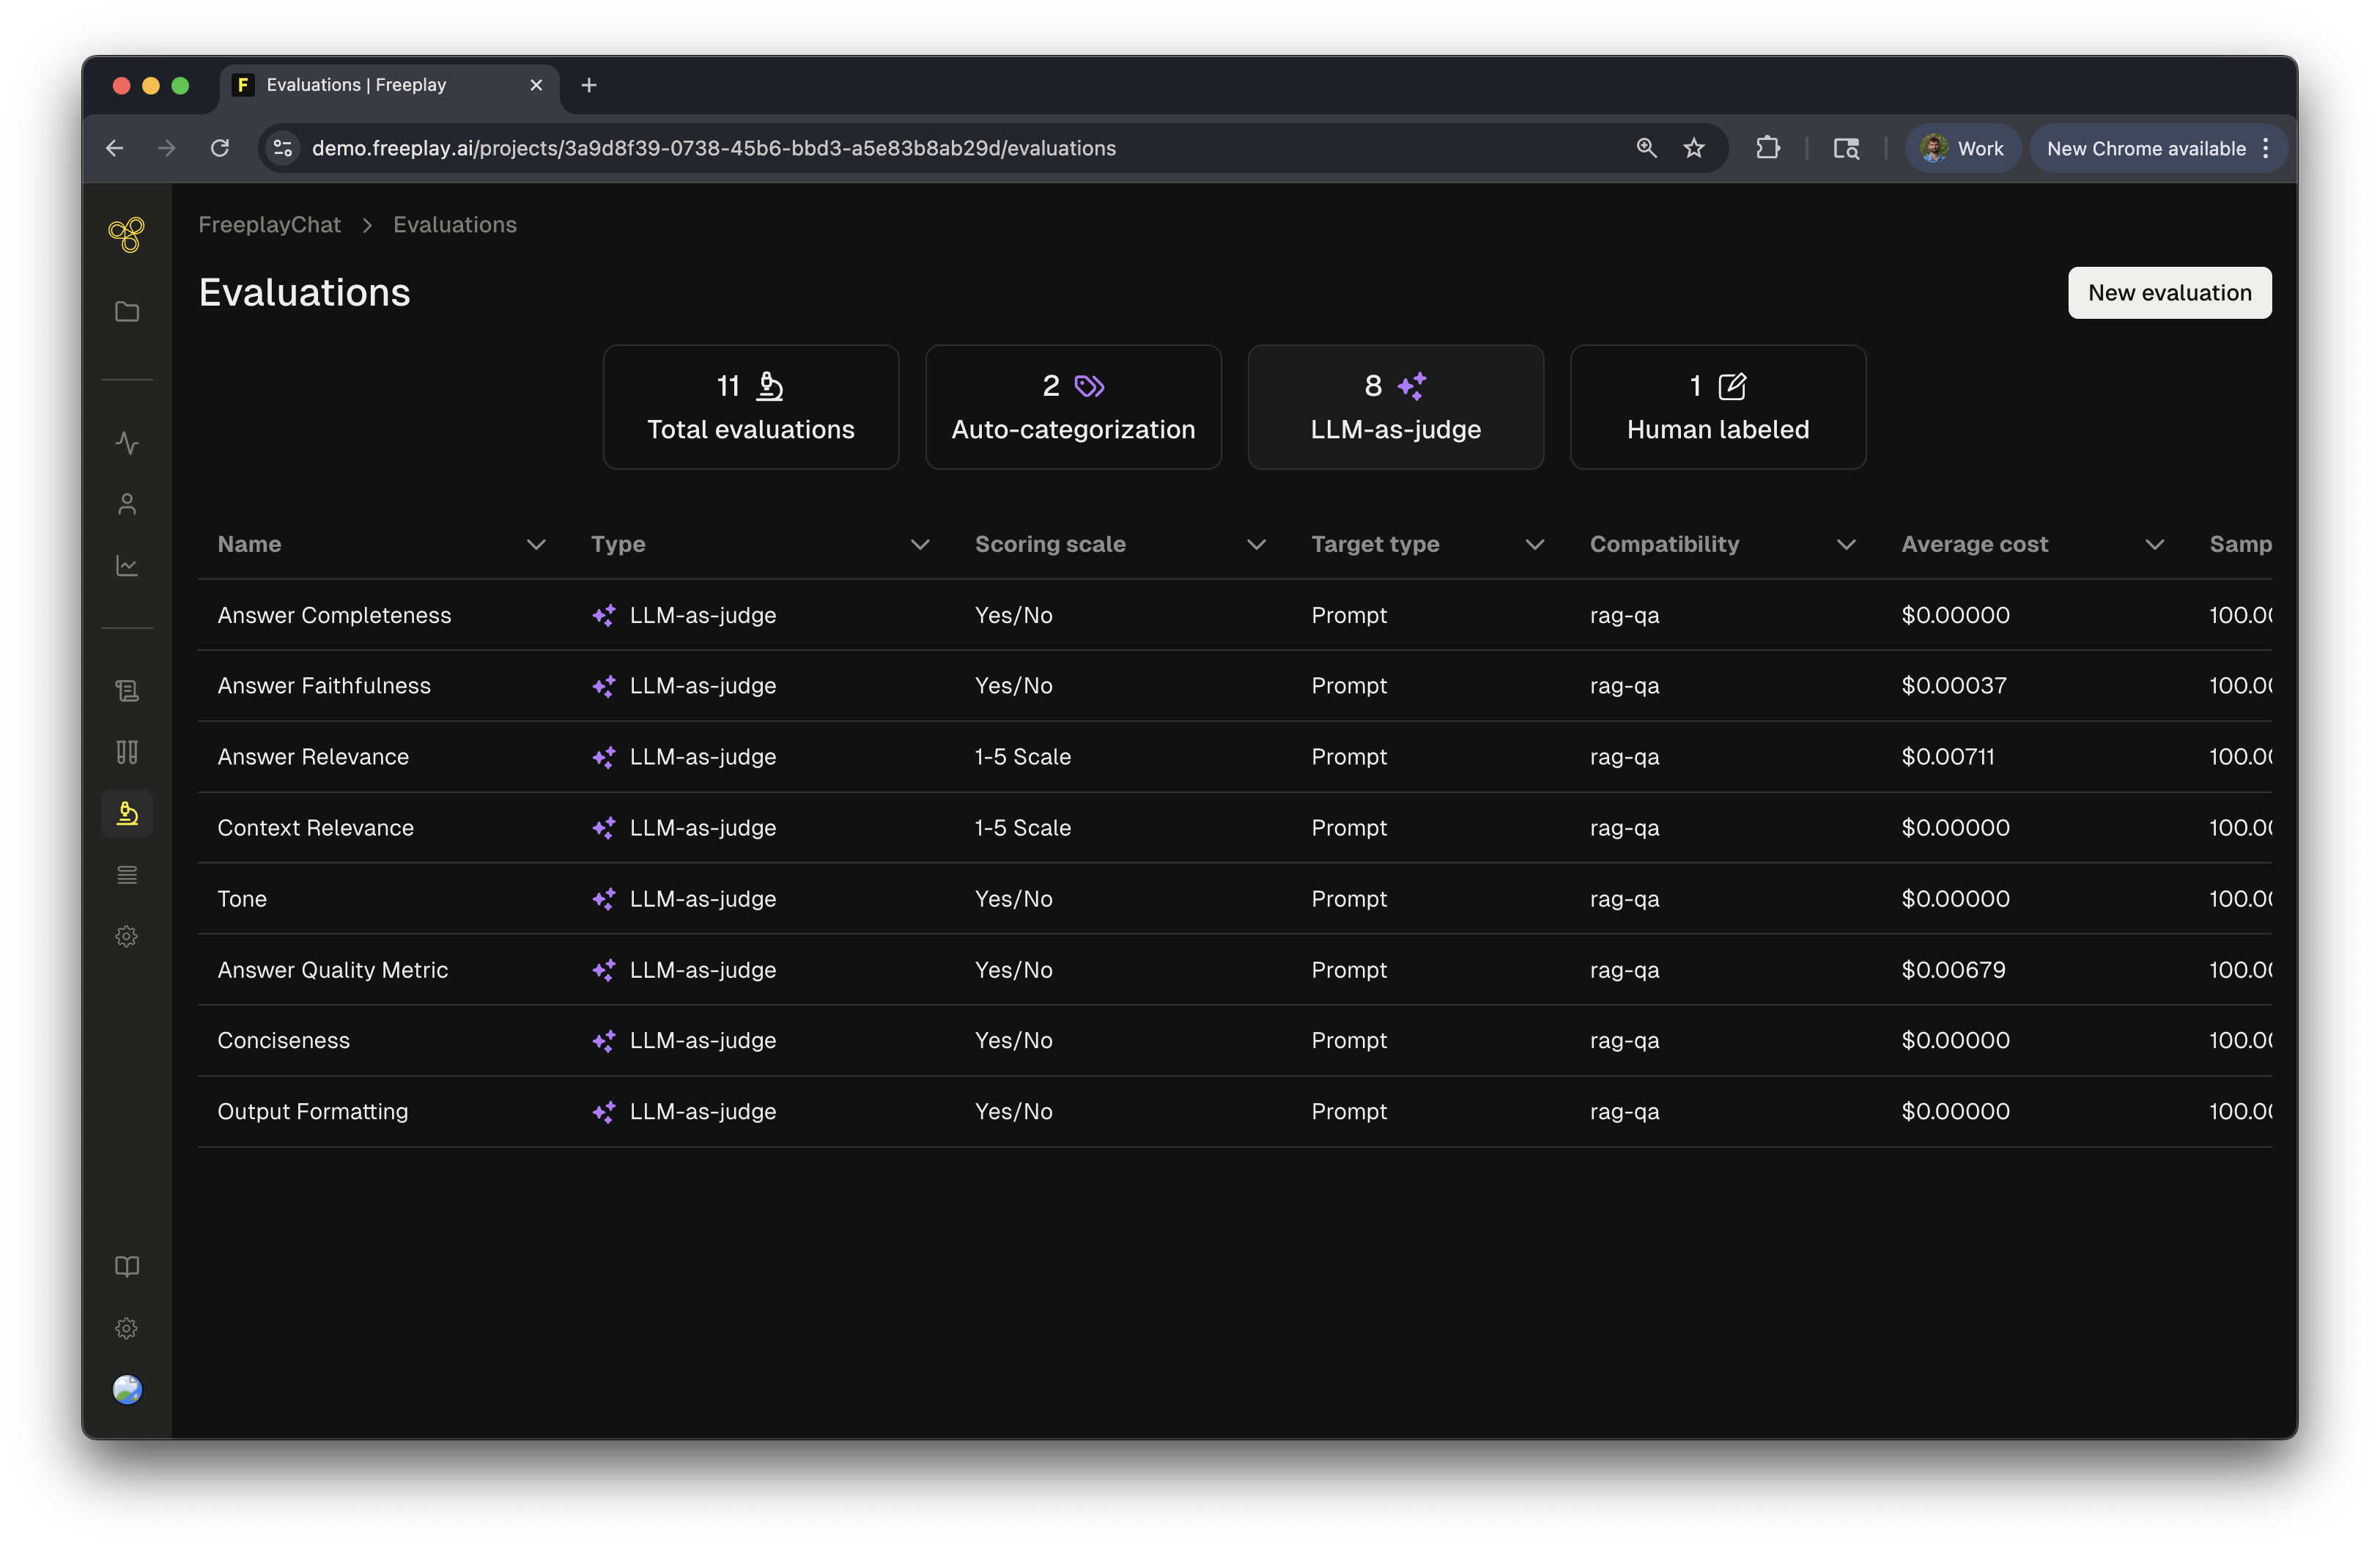Expand the Name column dropdown chevron

536,544
